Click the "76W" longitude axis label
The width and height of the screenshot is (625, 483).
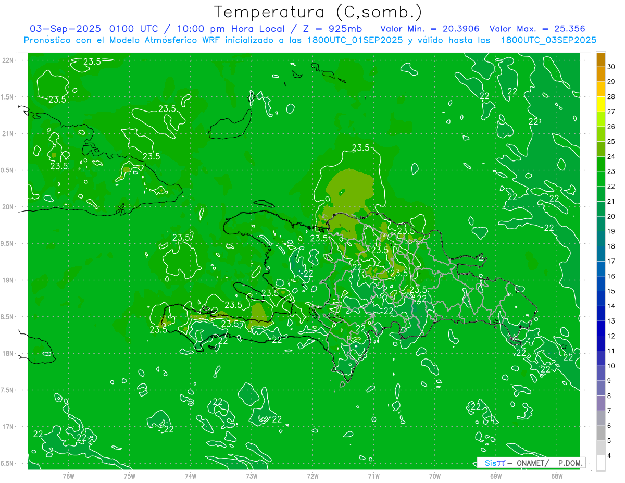click(68, 476)
